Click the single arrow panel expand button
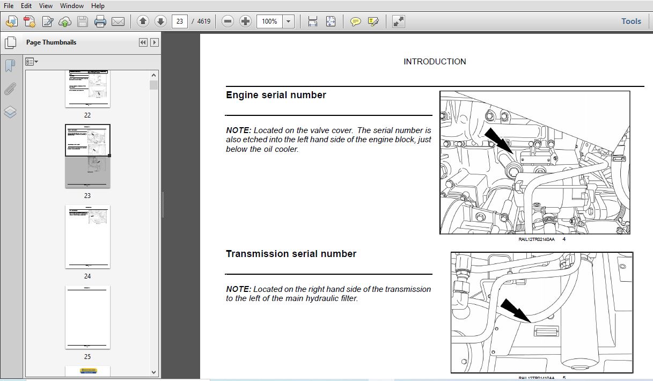The image size is (653, 381). point(155,42)
